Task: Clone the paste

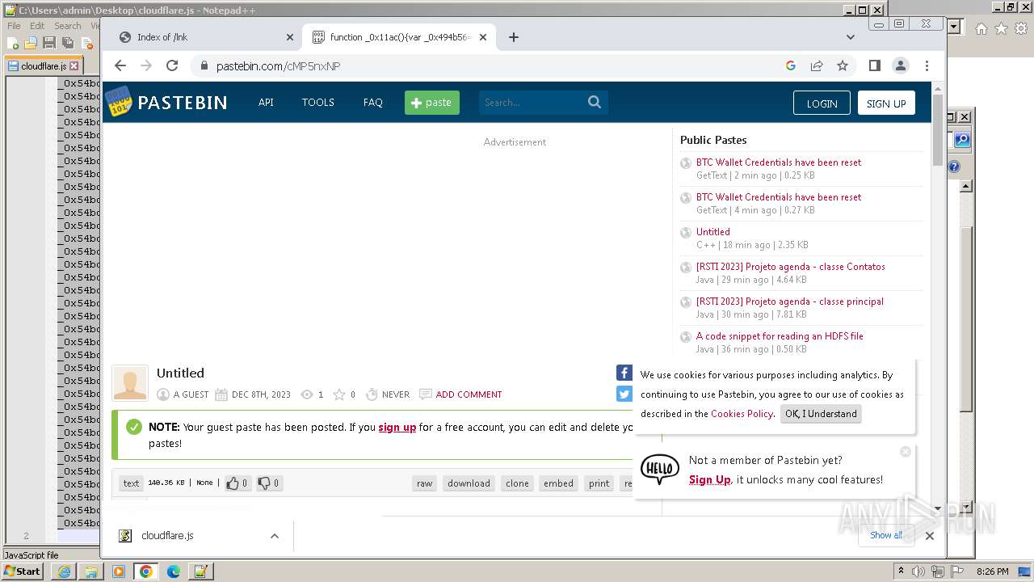Action: (517, 483)
